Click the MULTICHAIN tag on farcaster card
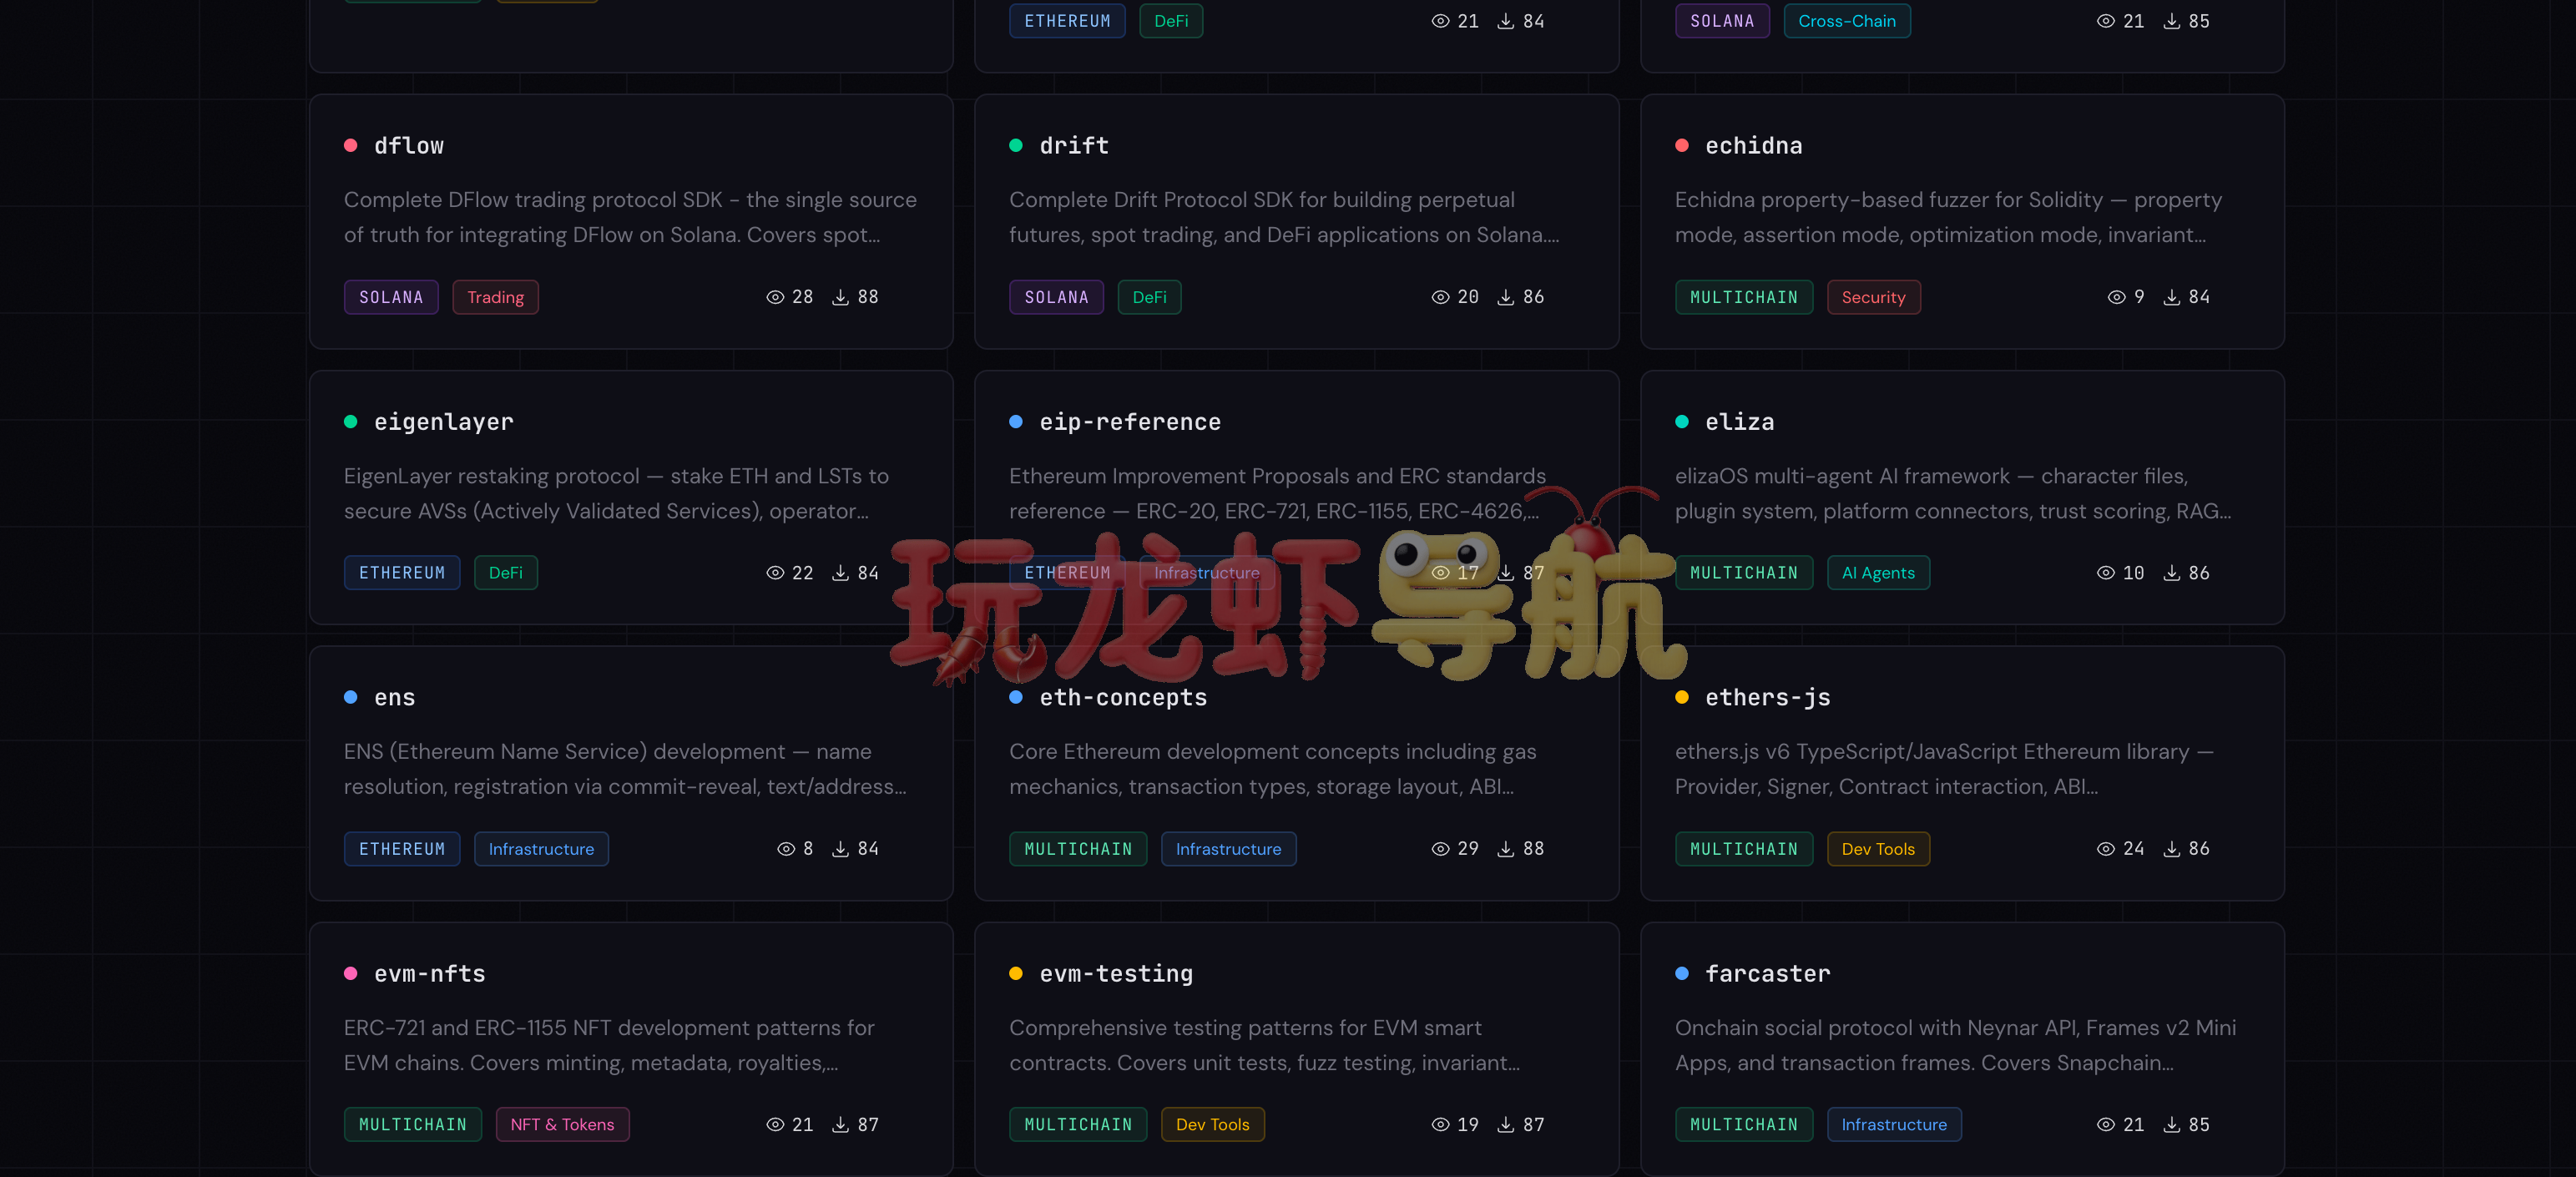 pyautogui.click(x=1743, y=1125)
